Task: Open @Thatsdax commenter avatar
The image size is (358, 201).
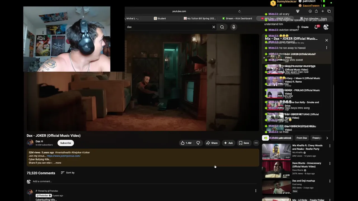Action: coord(30,193)
